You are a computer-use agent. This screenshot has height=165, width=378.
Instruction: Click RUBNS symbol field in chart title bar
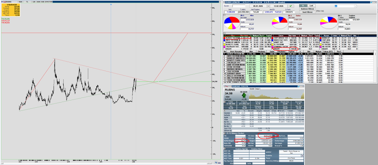point(12,2)
